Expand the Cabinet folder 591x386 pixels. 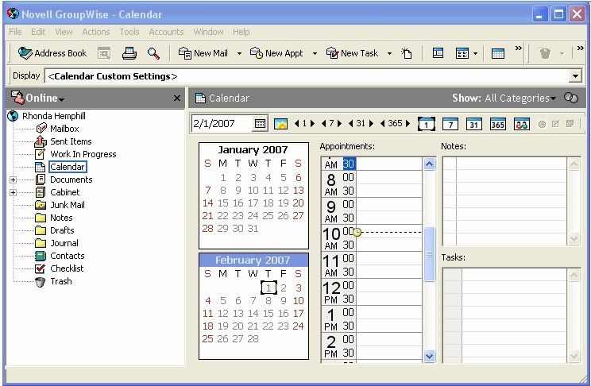click(x=14, y=193)
